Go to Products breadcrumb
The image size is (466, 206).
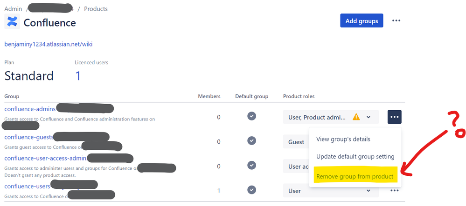[x=96, y=9]
